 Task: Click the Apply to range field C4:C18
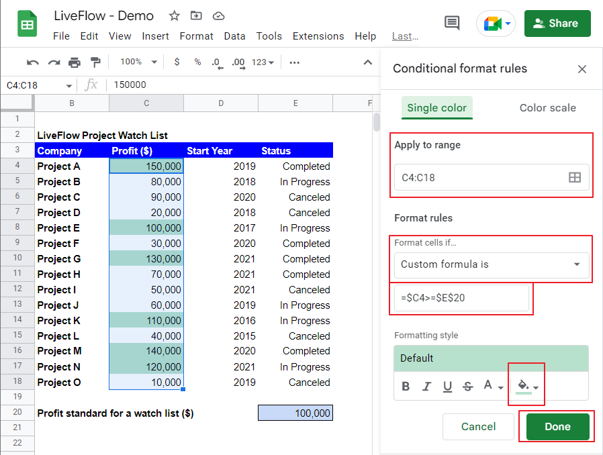(x=492, y=178)
